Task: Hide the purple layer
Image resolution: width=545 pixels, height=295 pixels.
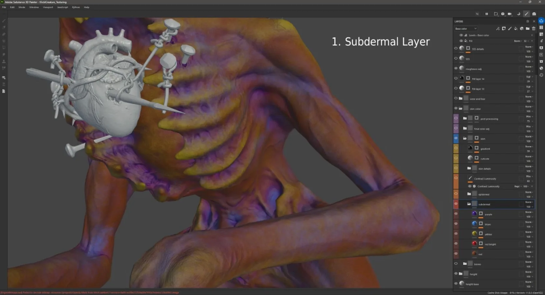Action: 456,214
